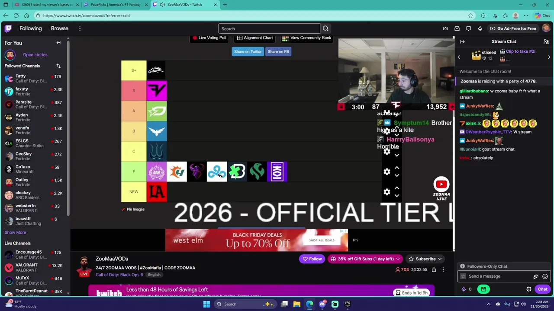Open the Twitch notifications inbox
The height and width of the screenshot is (311, 554).
457,29
